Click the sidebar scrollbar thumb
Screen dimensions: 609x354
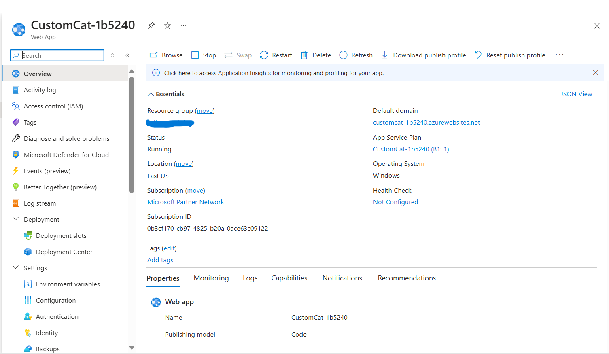(132, 135)
